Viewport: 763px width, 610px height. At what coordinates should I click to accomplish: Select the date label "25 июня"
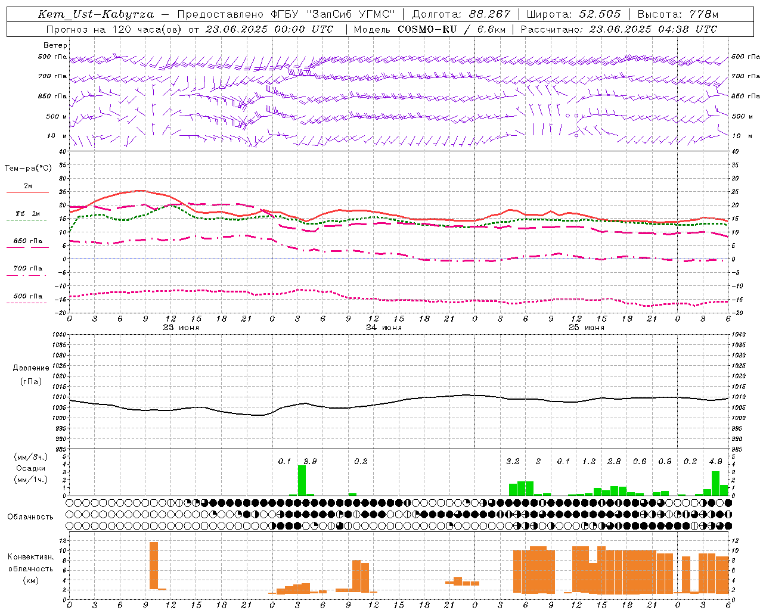587,328
